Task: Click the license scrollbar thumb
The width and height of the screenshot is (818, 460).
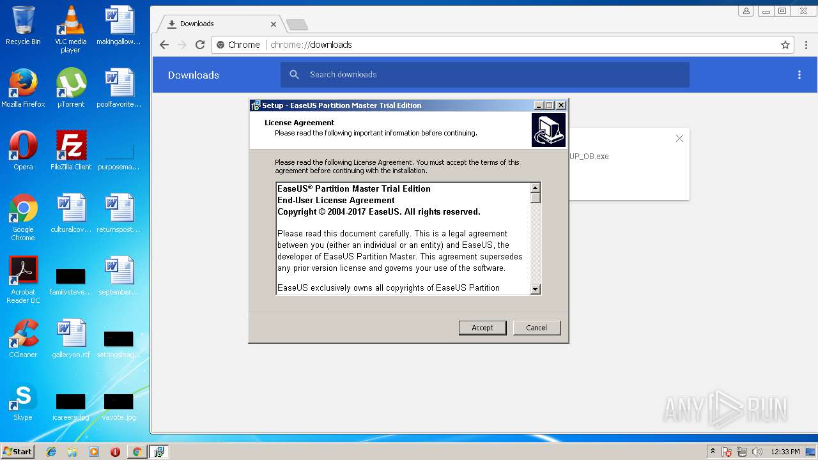Action: pos(536,198)
